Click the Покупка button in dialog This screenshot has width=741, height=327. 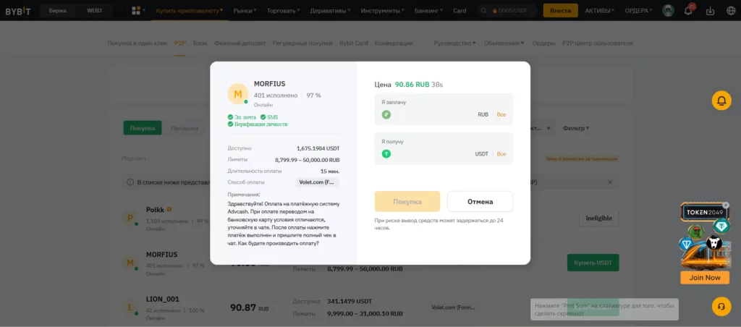pos(407,201)
